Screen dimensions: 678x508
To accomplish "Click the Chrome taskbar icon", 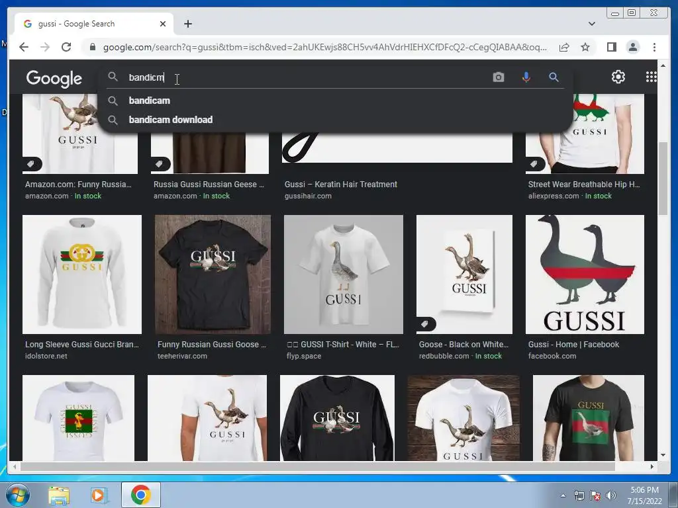I will [x=140, y=495].
